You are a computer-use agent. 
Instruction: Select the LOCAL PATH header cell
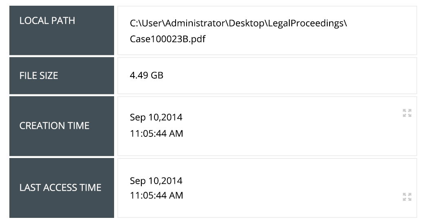click(x=62, y=31)
